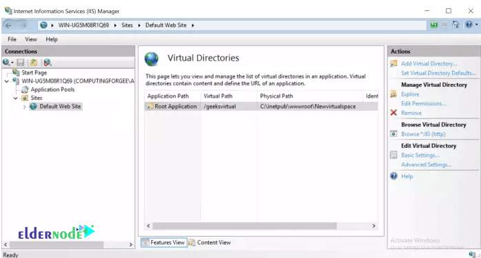Click the virtual directories list horizontal scrollbar thumb

pos(245,226)
